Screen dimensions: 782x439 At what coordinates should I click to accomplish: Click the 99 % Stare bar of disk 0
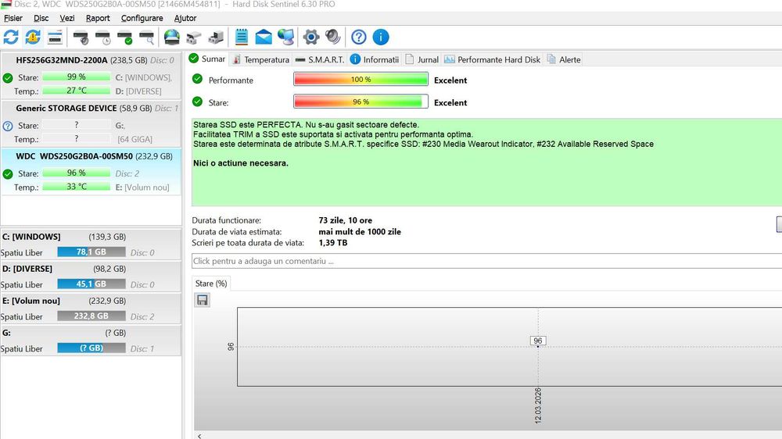77,77
